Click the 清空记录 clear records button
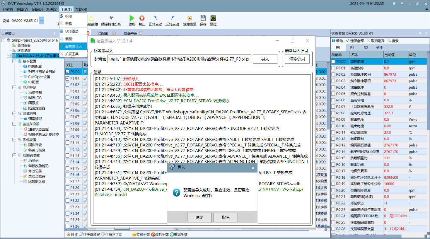The image size is (430, 239). coord(297,59)
